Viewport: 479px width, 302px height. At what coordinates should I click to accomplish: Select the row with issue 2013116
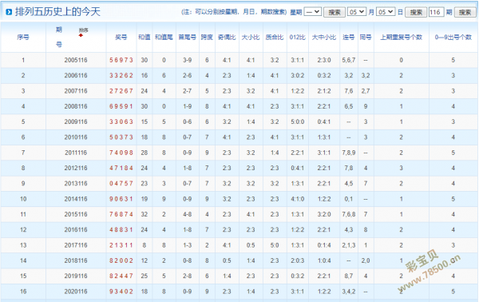pos(239,184)
